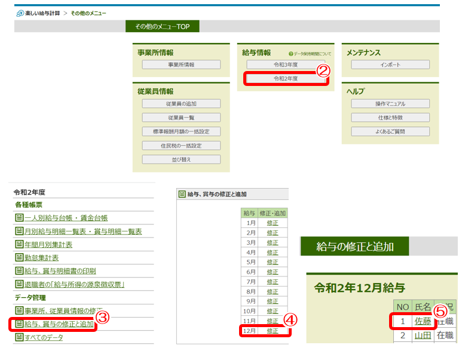This screenshot has width=459, height=348.
Task: Open 令和3年度 payroll data
Action: coord(285,64)
